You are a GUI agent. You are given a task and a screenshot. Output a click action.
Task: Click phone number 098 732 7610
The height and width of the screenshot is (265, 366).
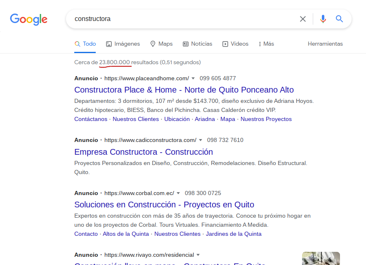point(225,140)
